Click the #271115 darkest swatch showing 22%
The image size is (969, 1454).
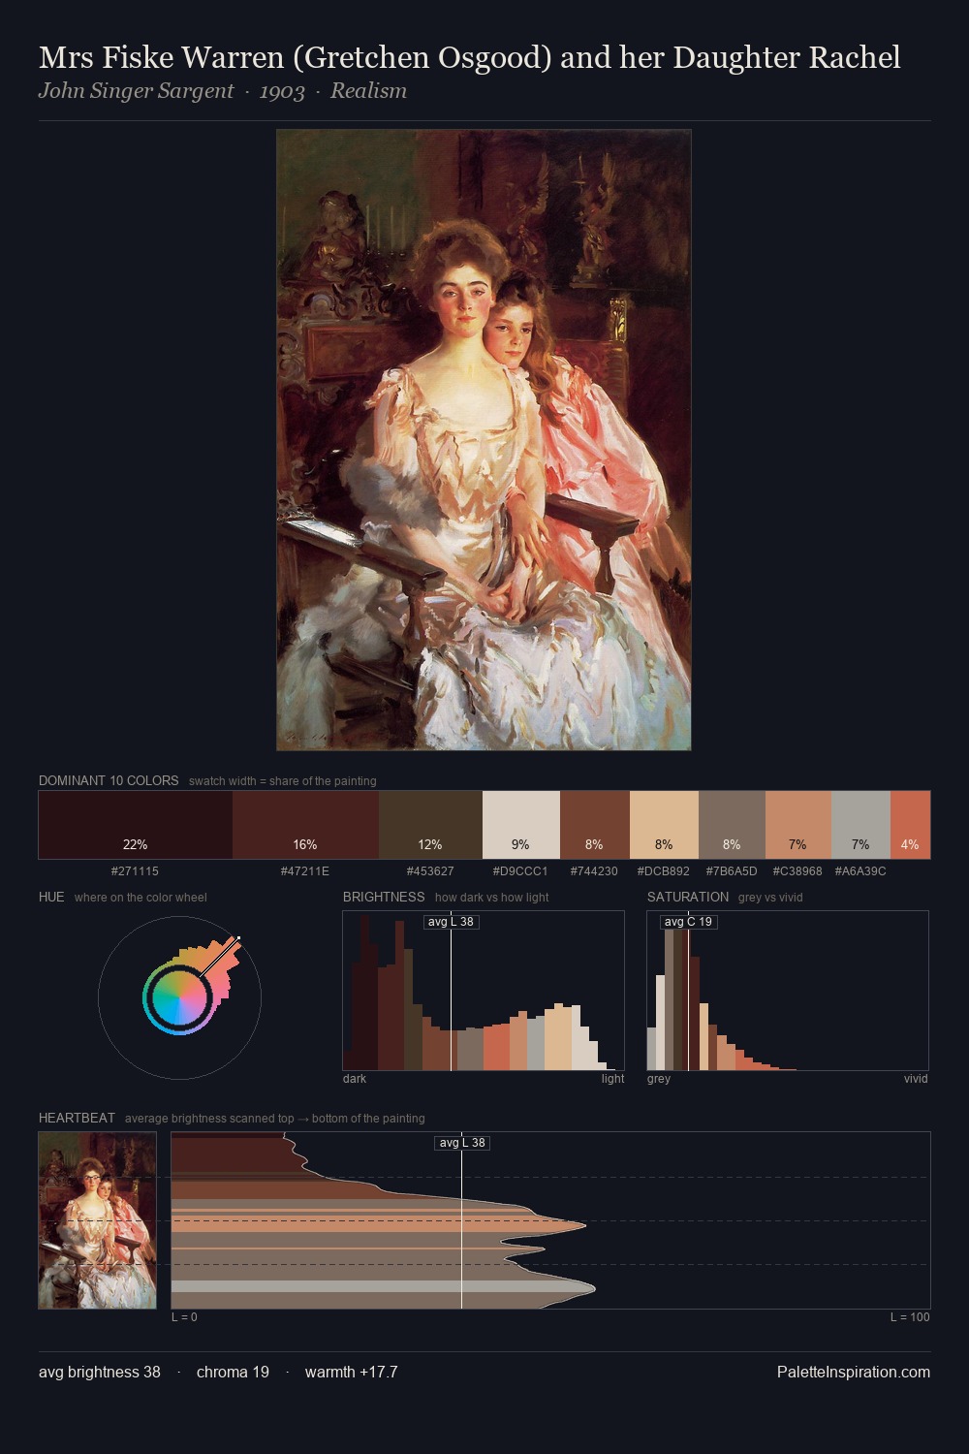136,825
